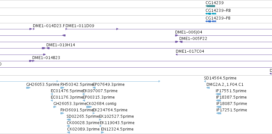Click the EC01476.5prime EST label
272x134 pixels.
tap(67, 91)
